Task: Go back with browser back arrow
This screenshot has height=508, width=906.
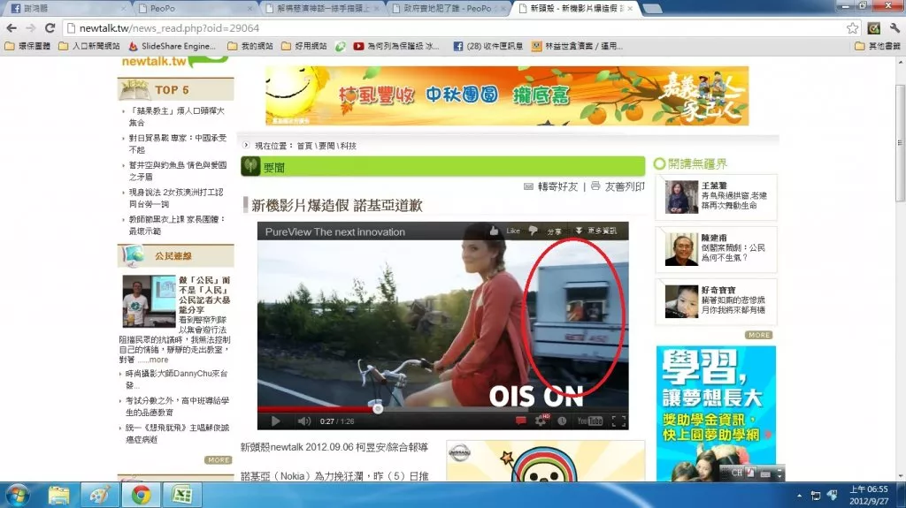Action: pyautogui.click(x=12, y=27)
